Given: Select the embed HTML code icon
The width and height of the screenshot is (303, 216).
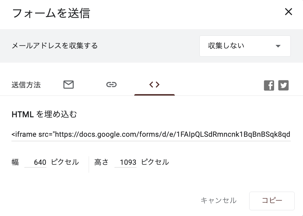Looking at the screenshot, I should [x=154, y=85].
